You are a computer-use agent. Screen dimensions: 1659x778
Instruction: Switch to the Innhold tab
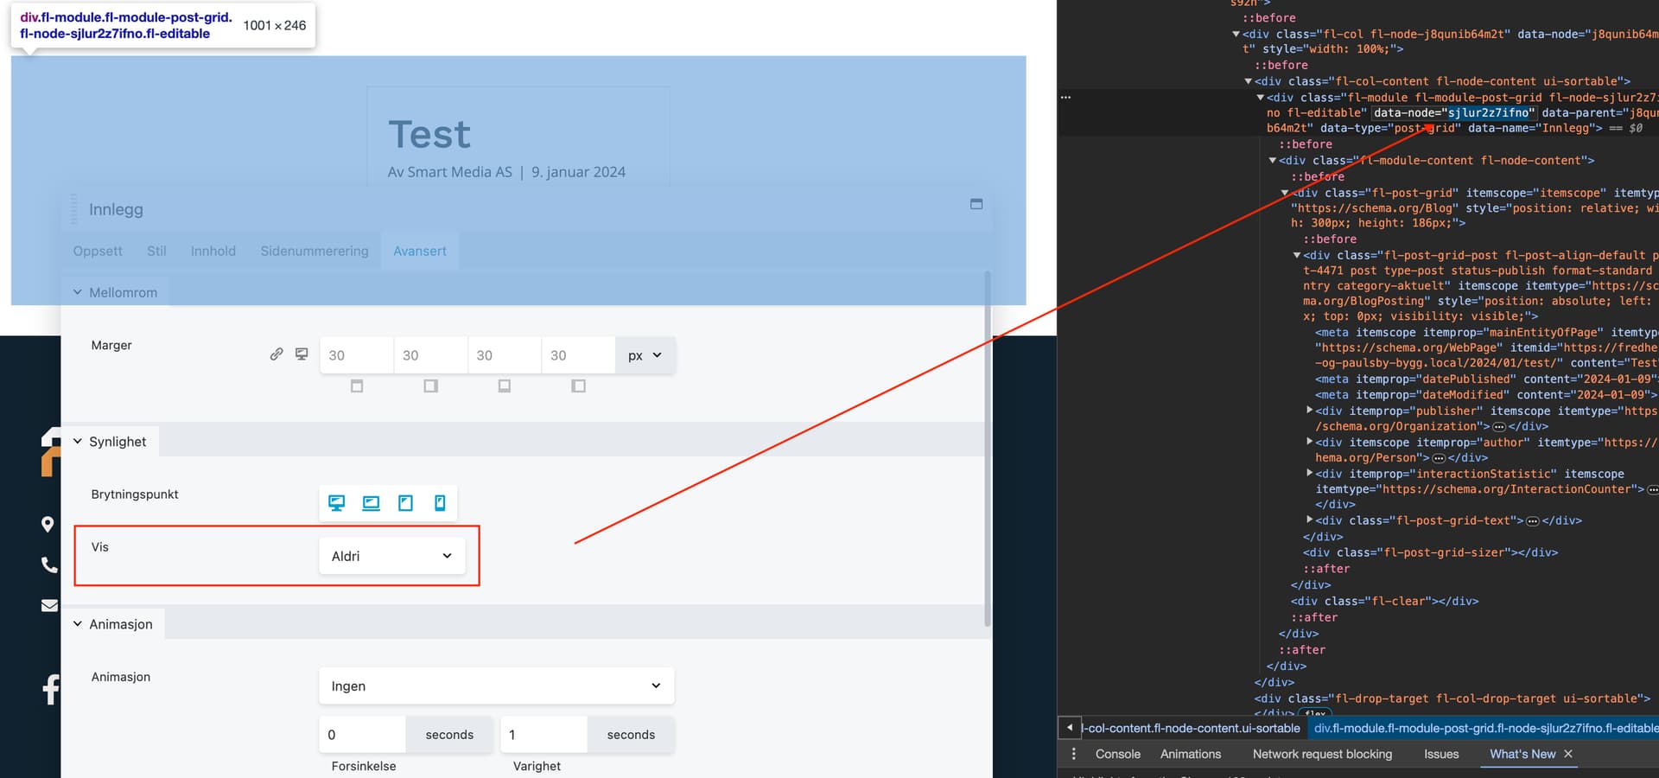coord(213,251)
